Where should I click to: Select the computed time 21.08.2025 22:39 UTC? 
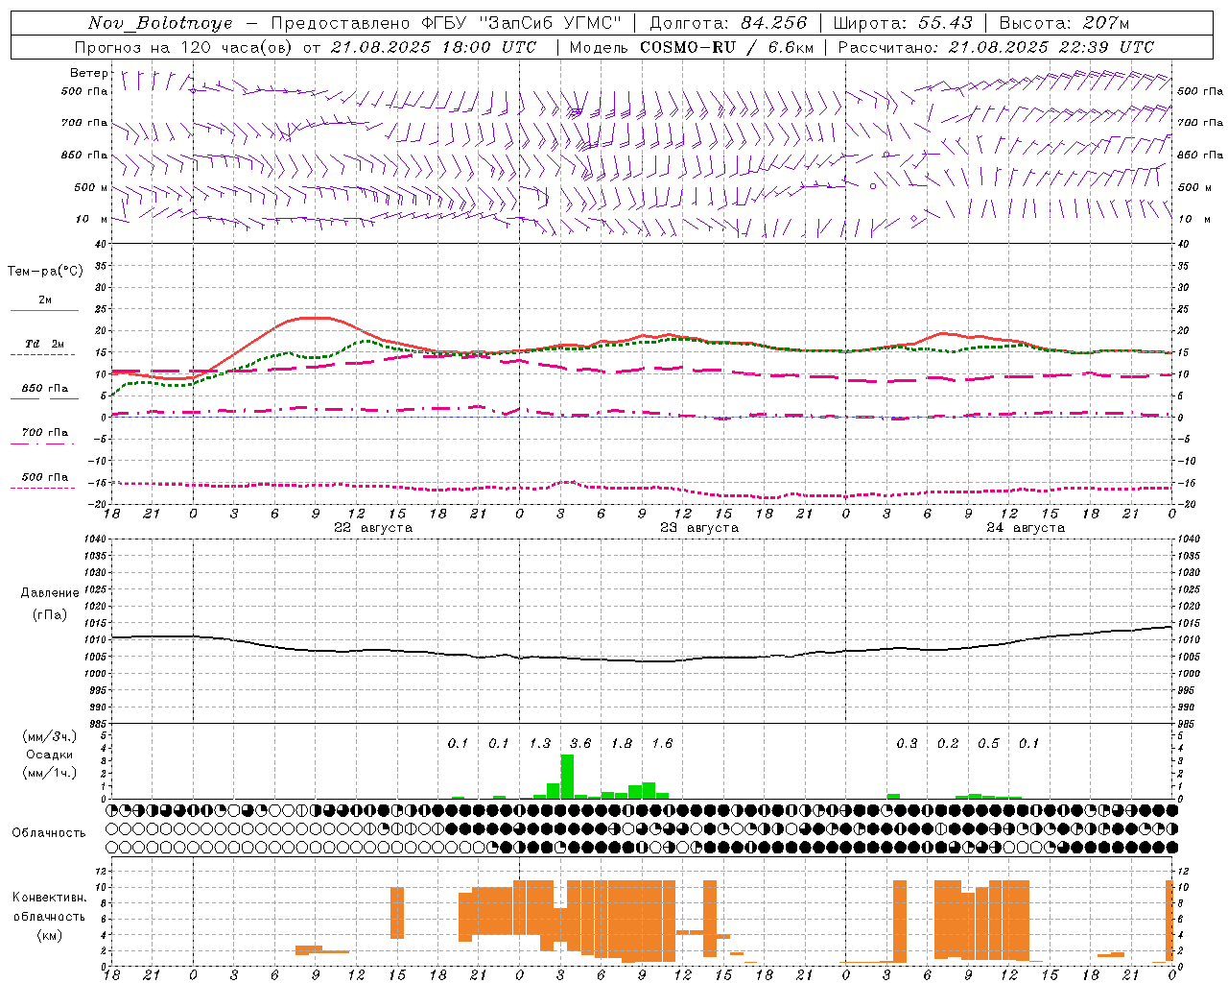(x=1051, y=47)
